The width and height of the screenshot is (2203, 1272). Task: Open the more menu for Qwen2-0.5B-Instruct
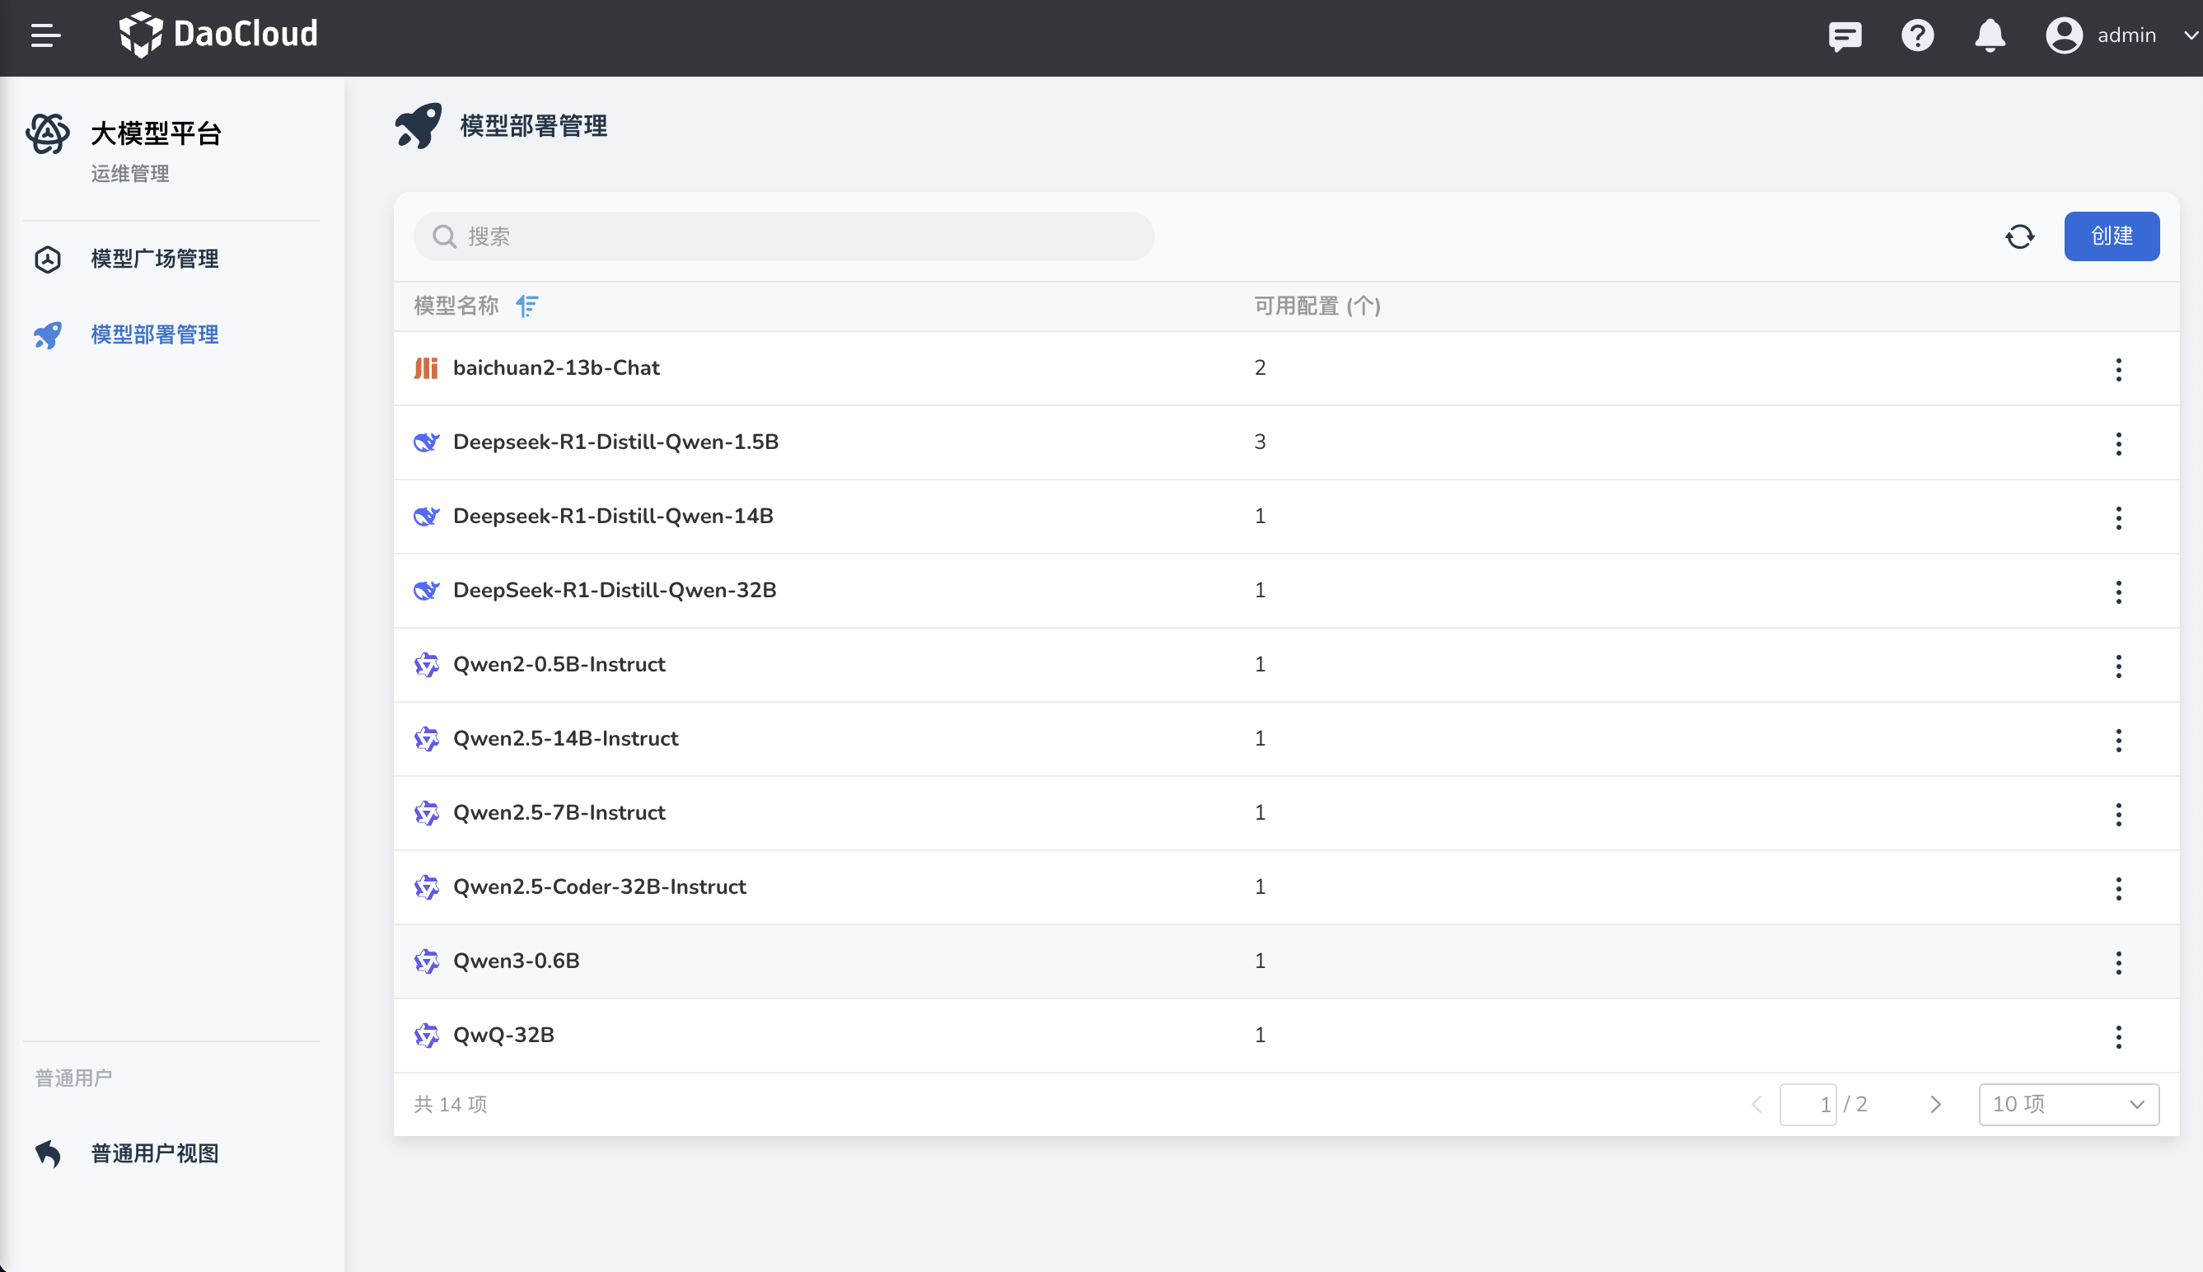[x=2118, y=666]
